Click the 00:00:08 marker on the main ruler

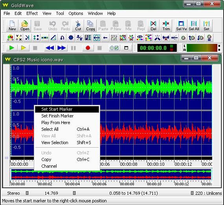129,164
